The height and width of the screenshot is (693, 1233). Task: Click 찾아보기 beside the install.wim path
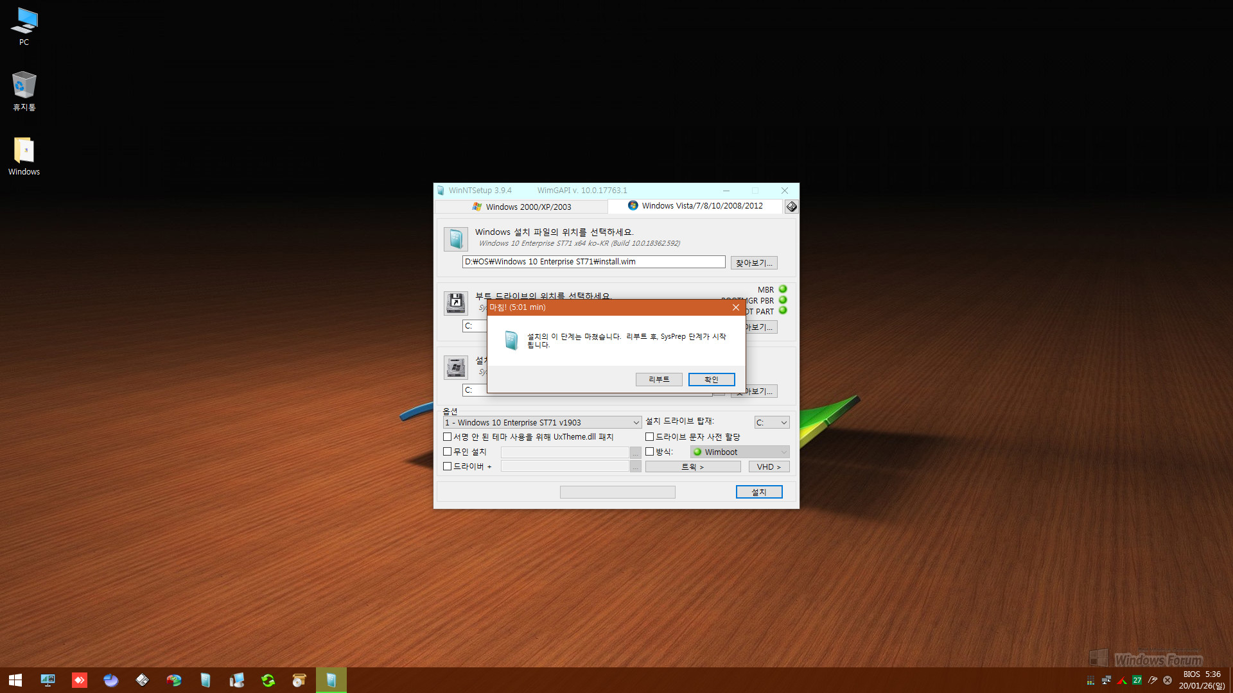pos(754,263)
